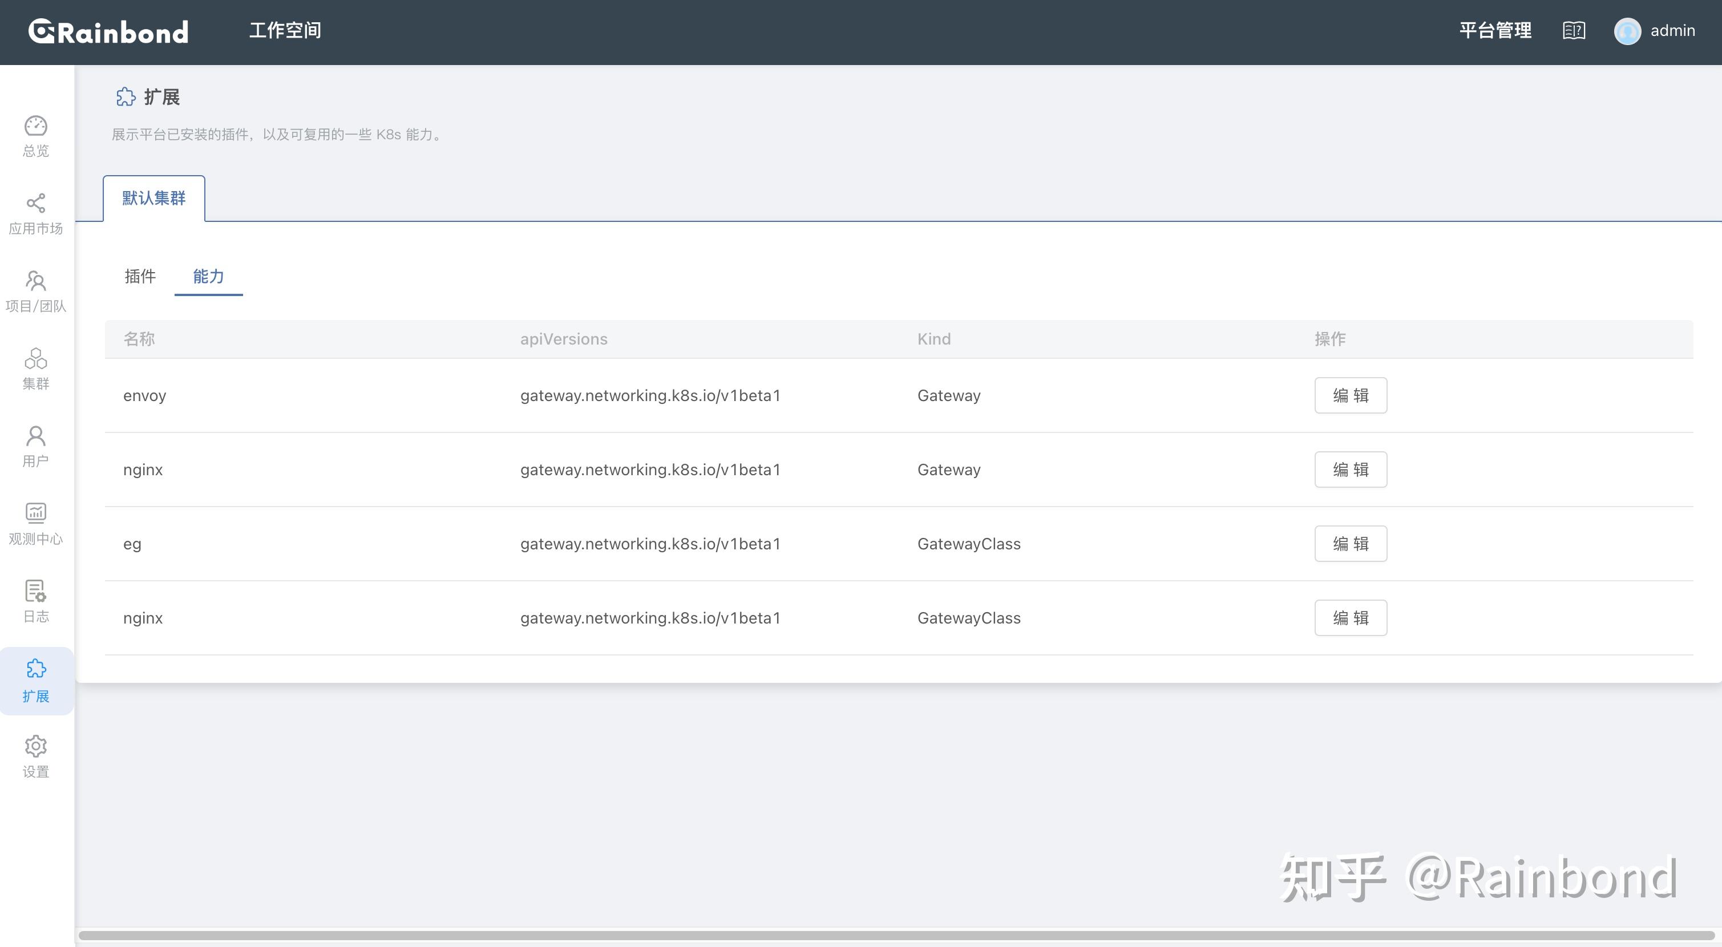Open the 工作空间 workspace menu

coord(285,30)
